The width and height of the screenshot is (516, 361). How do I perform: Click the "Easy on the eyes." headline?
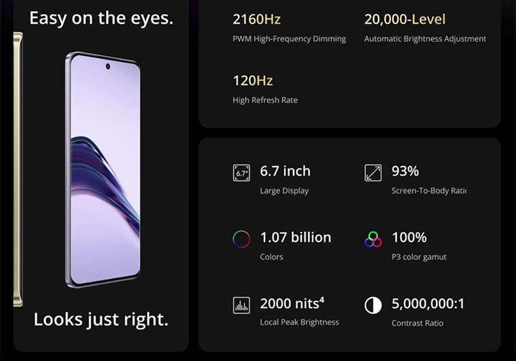click(101, 18)
